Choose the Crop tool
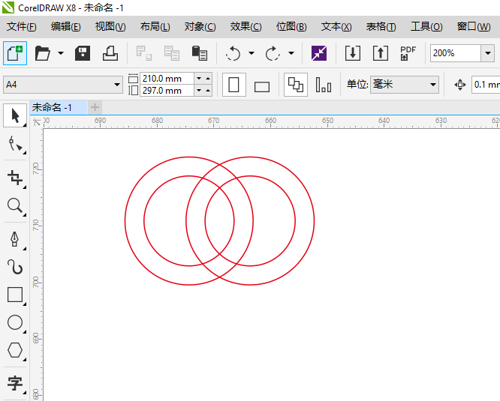 tap(14, 178)
